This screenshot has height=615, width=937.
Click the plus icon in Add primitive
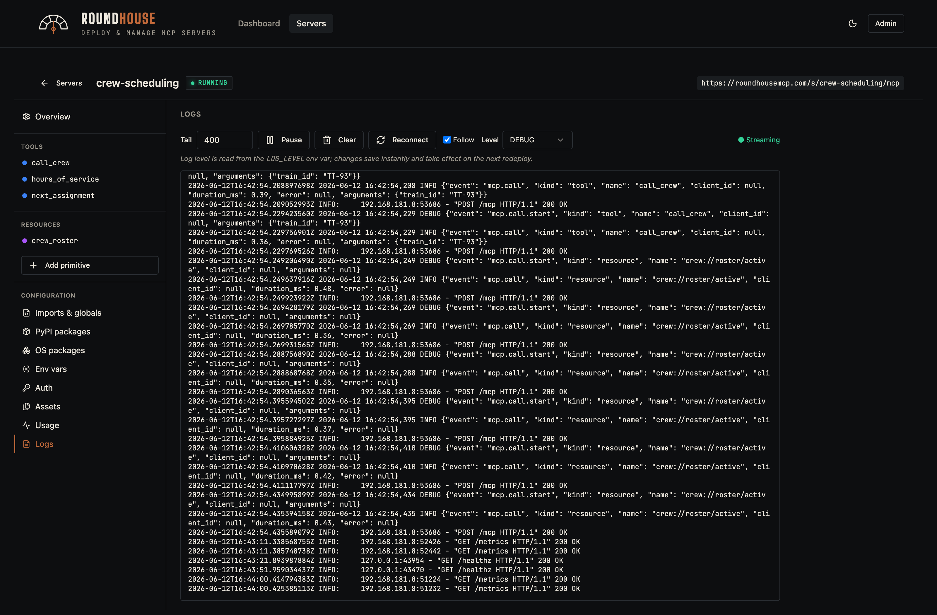[x=33, y=265]
